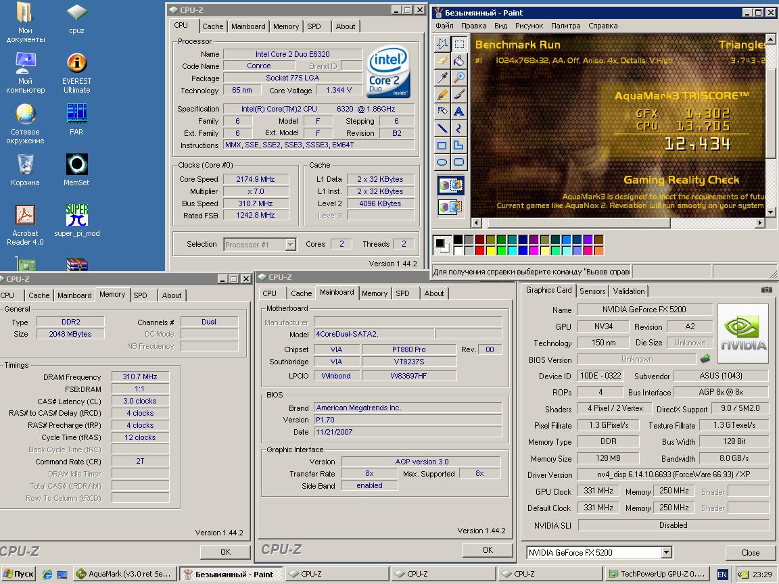779x584 pixels.
Task: Click the 2174.9 MHz core speed value
Action: 256,179
